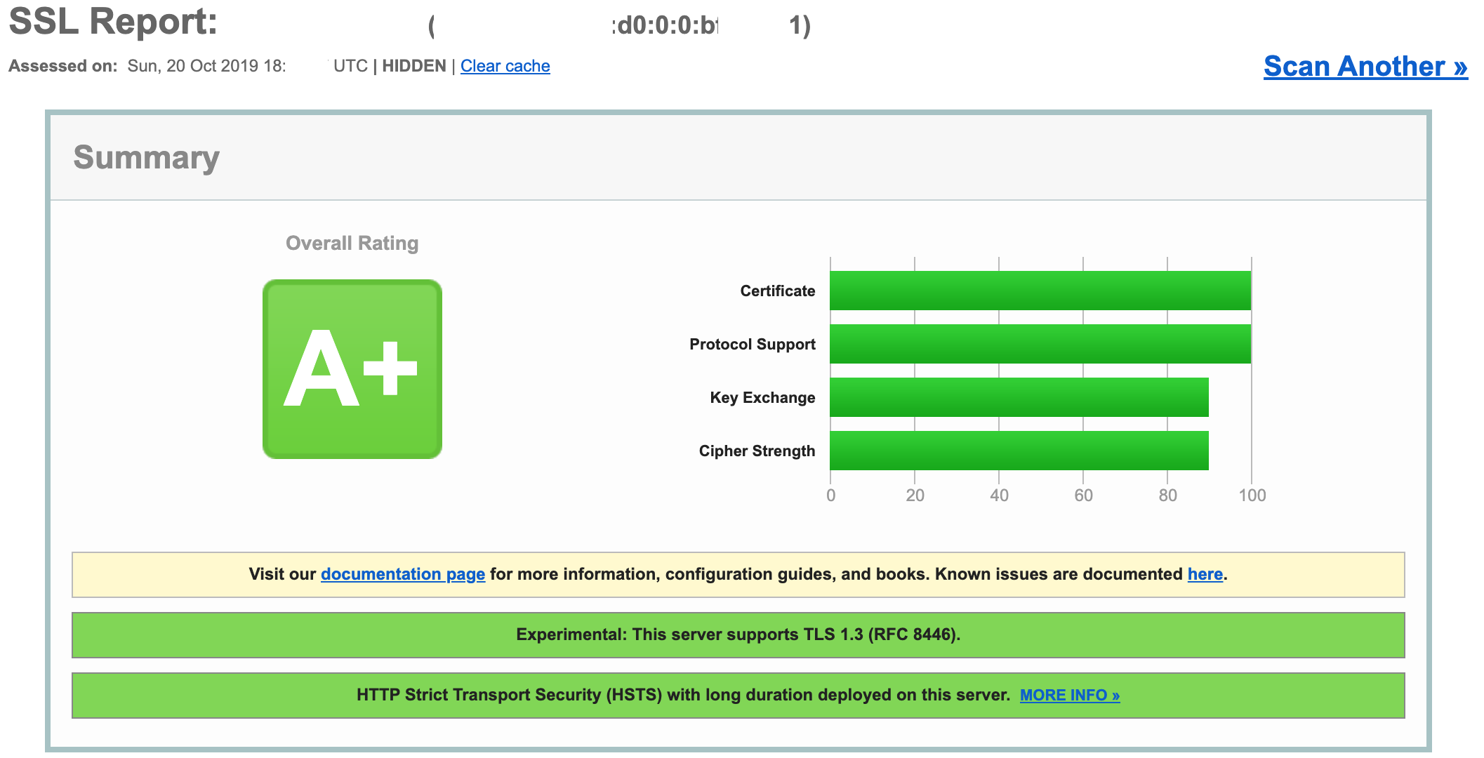The height and width of the screenshot is (758, 1484).
Task: Click the Cipher Strength score bar
Action: 1018,450
